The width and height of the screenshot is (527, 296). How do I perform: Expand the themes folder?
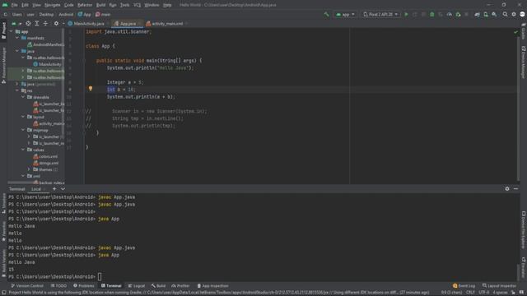[x=29, y=169]
